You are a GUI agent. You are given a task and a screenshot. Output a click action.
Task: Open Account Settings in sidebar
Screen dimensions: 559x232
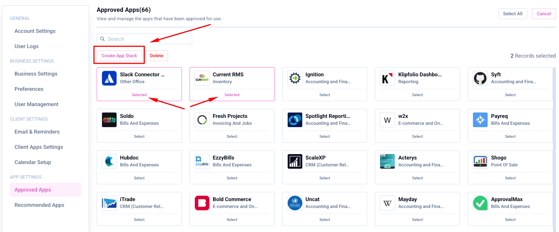[x=35, y=31]
